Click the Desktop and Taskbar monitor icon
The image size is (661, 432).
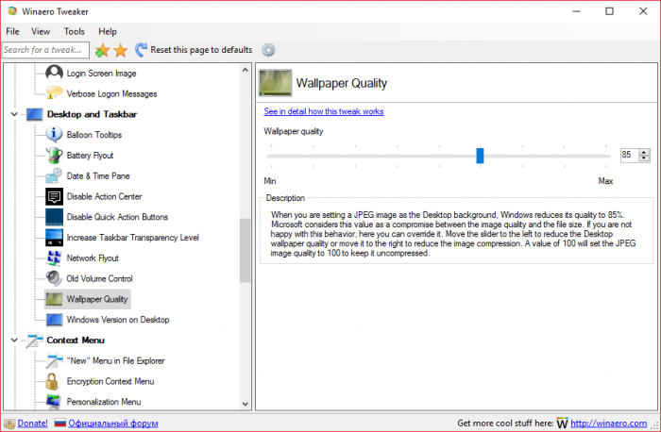pos(35,114)
